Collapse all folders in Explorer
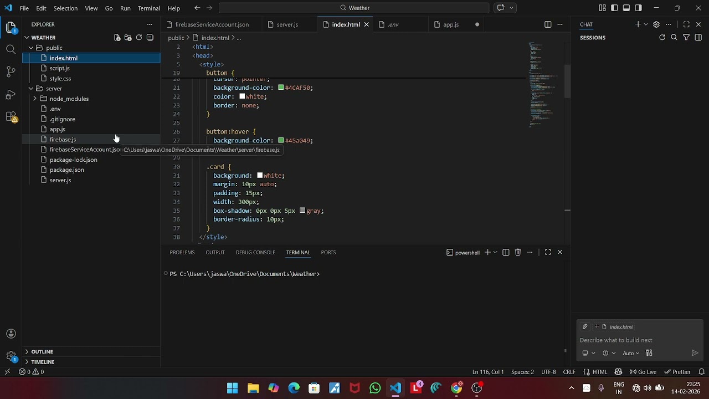The height and width of the screenshot is (399, 709). pyautogui.click(x=150, y=38)
